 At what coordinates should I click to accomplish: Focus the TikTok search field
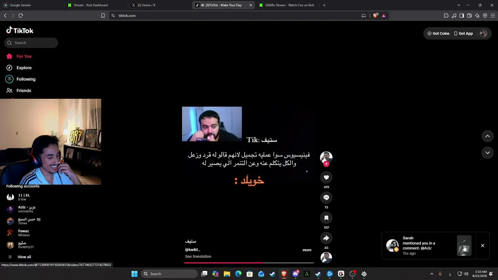click(31, 43)
